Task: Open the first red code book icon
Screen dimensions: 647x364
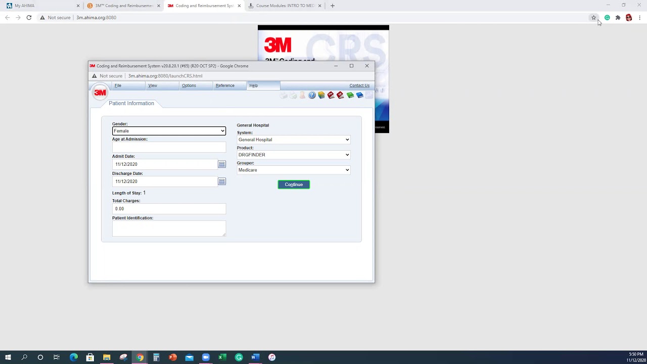Action: [331, 95]
